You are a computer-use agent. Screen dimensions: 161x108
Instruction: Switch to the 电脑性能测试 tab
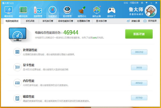[x=12, y=21]
